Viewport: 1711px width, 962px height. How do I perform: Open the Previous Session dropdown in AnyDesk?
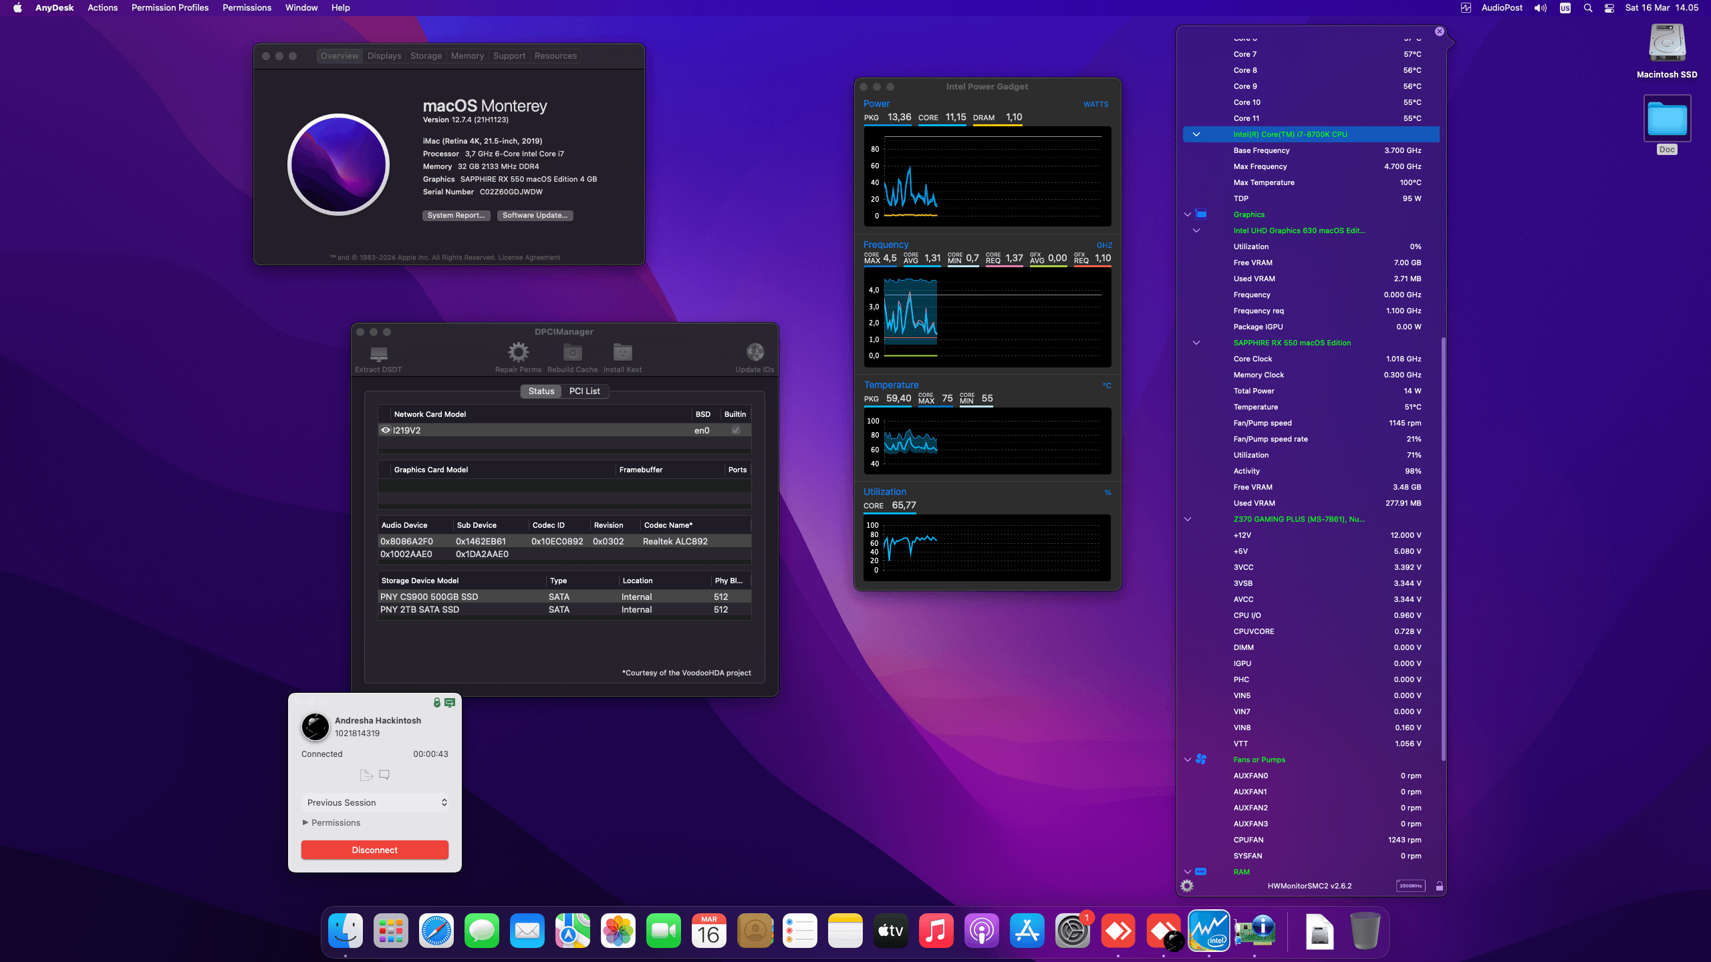coord(376,802)
